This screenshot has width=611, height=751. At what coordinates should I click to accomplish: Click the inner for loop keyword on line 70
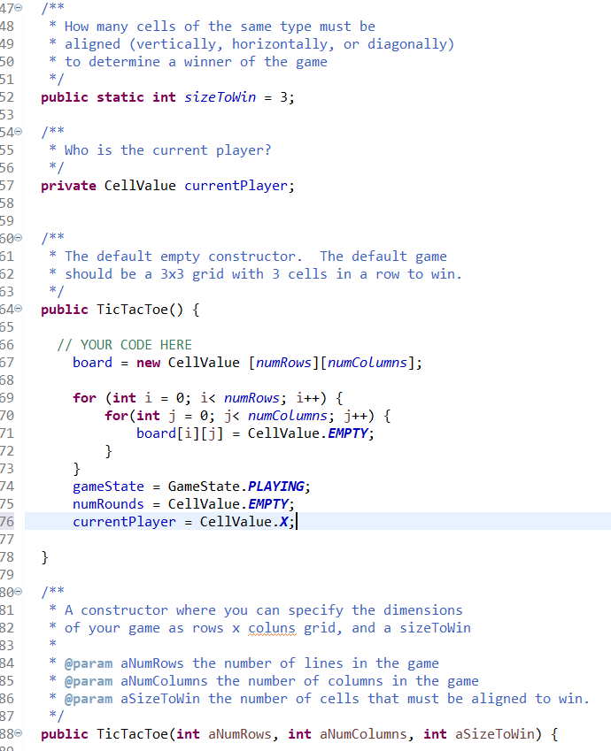pyautogui.click(x=117, y=416)
